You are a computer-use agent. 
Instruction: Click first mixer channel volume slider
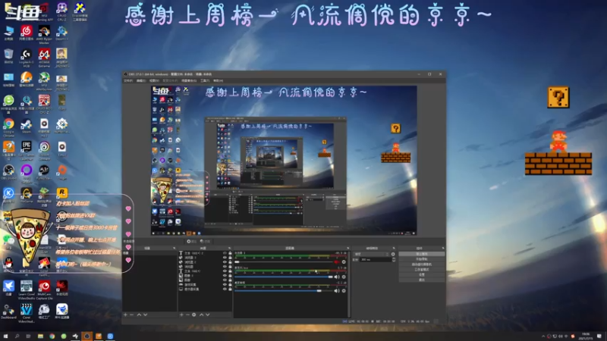pyautogui.click(x=284, y=262)
